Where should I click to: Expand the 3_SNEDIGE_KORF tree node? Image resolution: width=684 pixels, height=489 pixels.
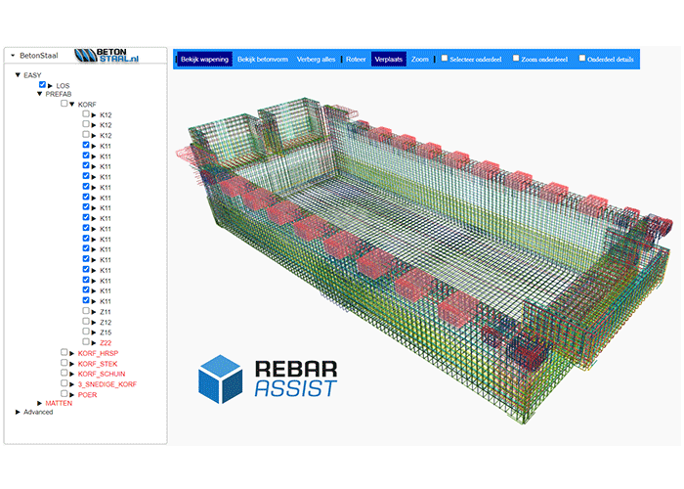click(72, 384)
